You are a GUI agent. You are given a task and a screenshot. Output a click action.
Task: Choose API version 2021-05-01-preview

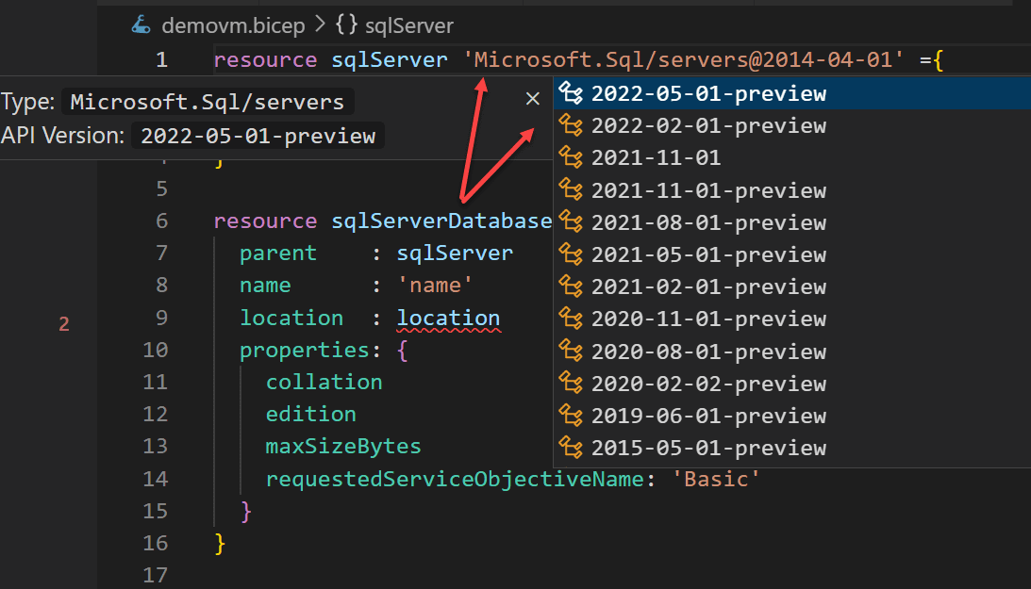click(x=791, y=254)
